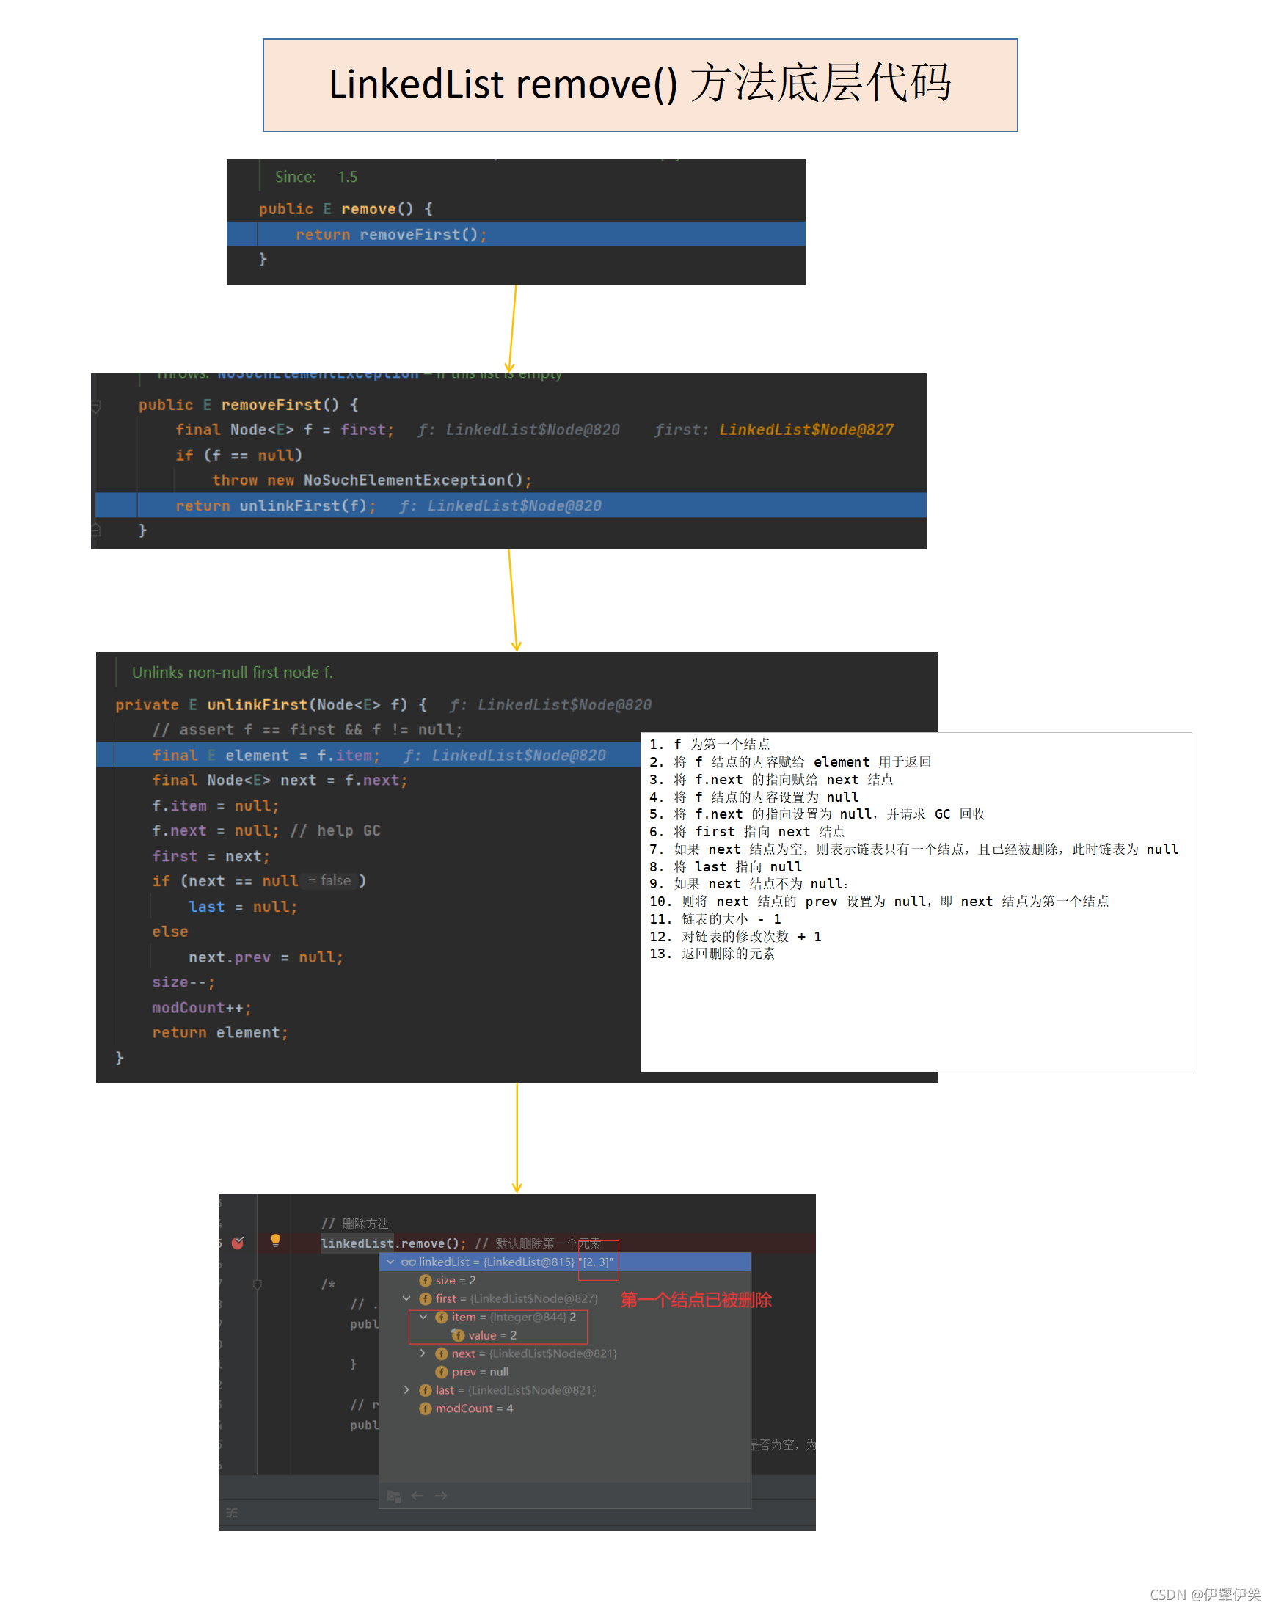Click 'public E removeFirst() {' declaration

248,406
